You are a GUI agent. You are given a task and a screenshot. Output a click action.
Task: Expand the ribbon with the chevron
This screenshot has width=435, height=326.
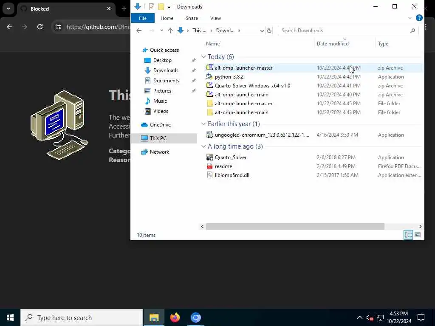[410, 18]
